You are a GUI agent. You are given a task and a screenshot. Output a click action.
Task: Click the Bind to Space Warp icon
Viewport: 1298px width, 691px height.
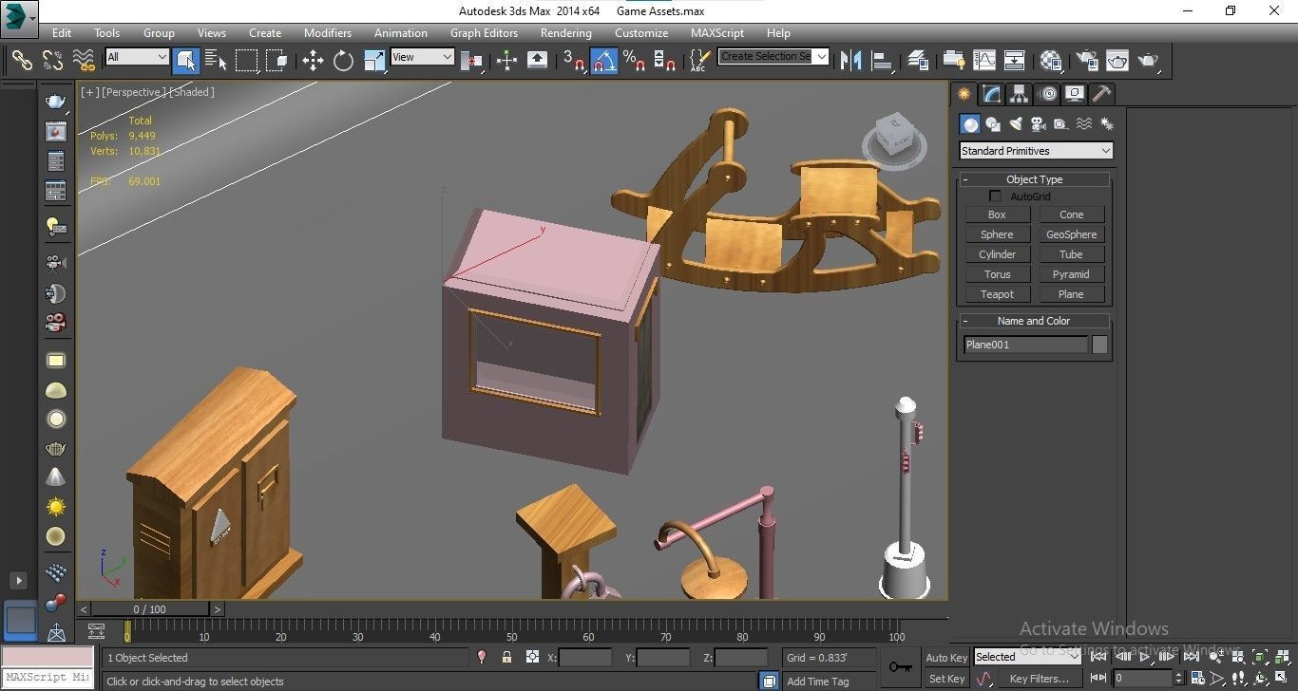click(85, 61)
